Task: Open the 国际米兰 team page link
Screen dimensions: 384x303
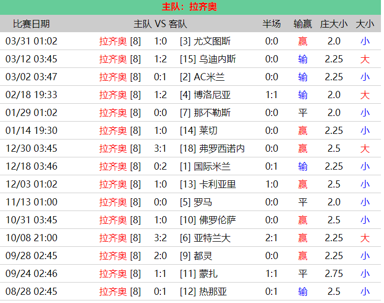Action: click(x=212, y=167)
